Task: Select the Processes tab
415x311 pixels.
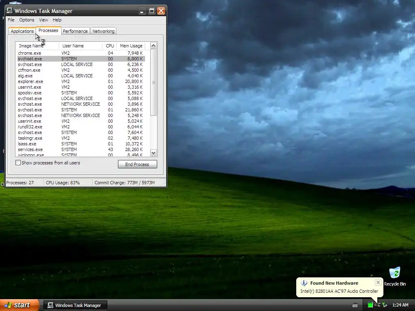Action: [x=48, y=30]
